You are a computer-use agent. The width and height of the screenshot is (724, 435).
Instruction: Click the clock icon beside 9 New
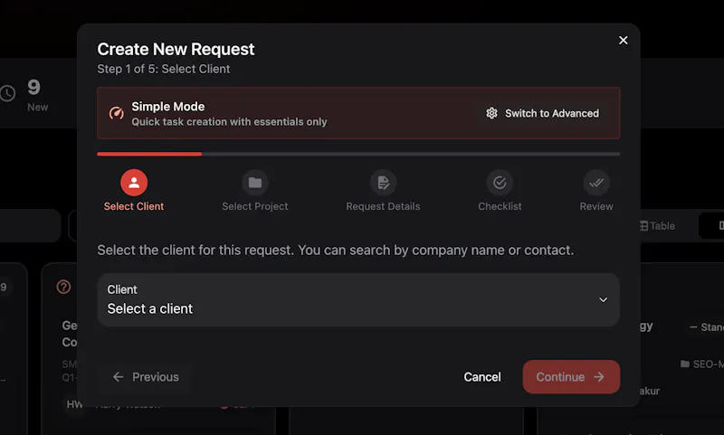(7, 94)
